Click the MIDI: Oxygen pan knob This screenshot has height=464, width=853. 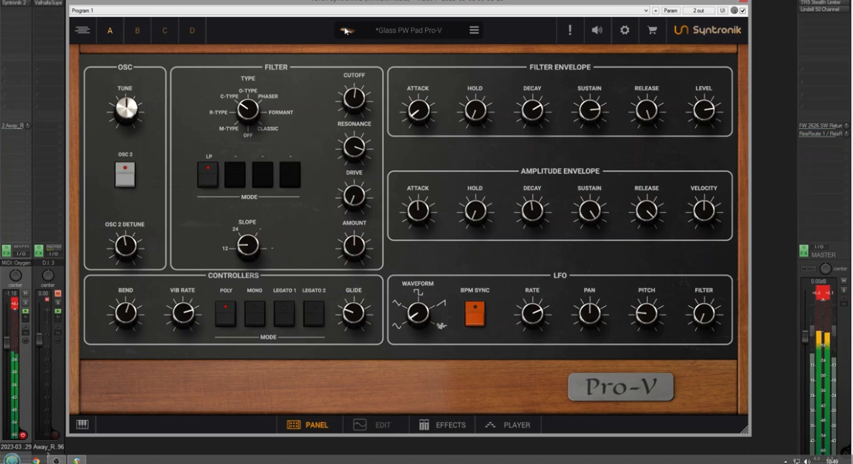pos(15,276)
